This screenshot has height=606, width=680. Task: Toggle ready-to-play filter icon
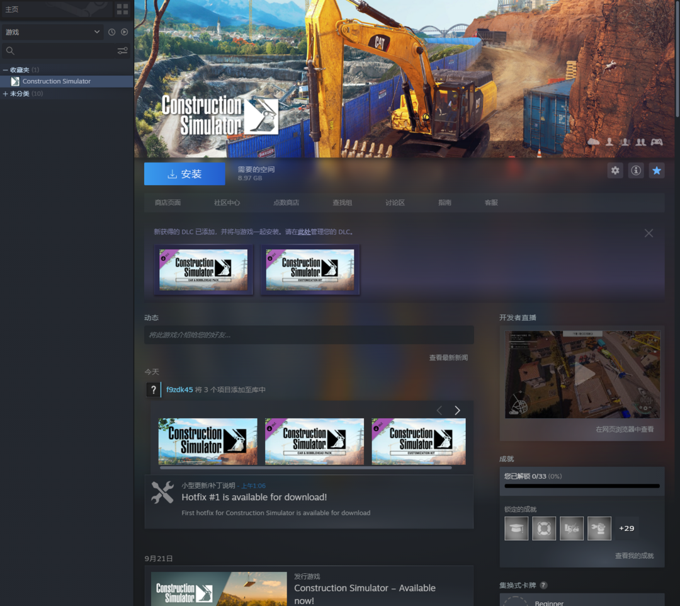click(125, 32)
